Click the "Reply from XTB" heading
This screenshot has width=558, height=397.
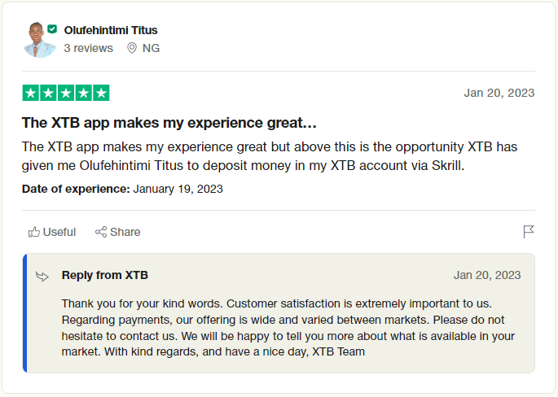[x=104, y=275]
